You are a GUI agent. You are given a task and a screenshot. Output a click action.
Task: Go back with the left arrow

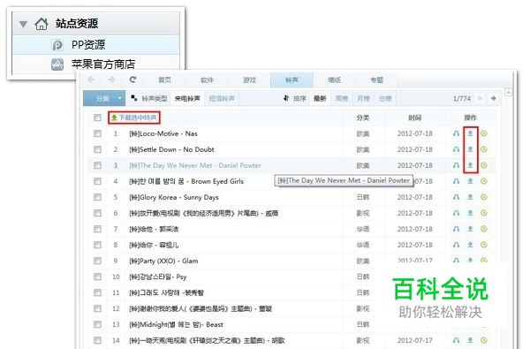click(x=91, y=80)
